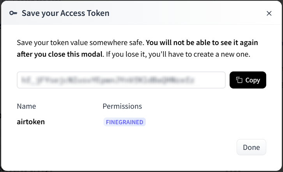Click the "Save your Access Token" title

pyautogui.click(x=65, y=13)
